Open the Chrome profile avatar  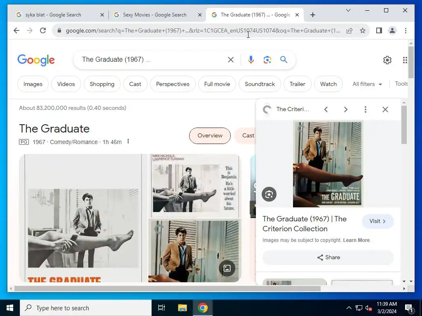(x=392, y=30)
